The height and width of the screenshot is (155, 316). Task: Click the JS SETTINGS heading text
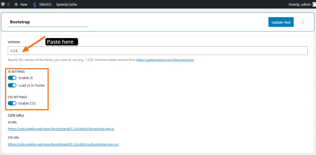point(16,71)
